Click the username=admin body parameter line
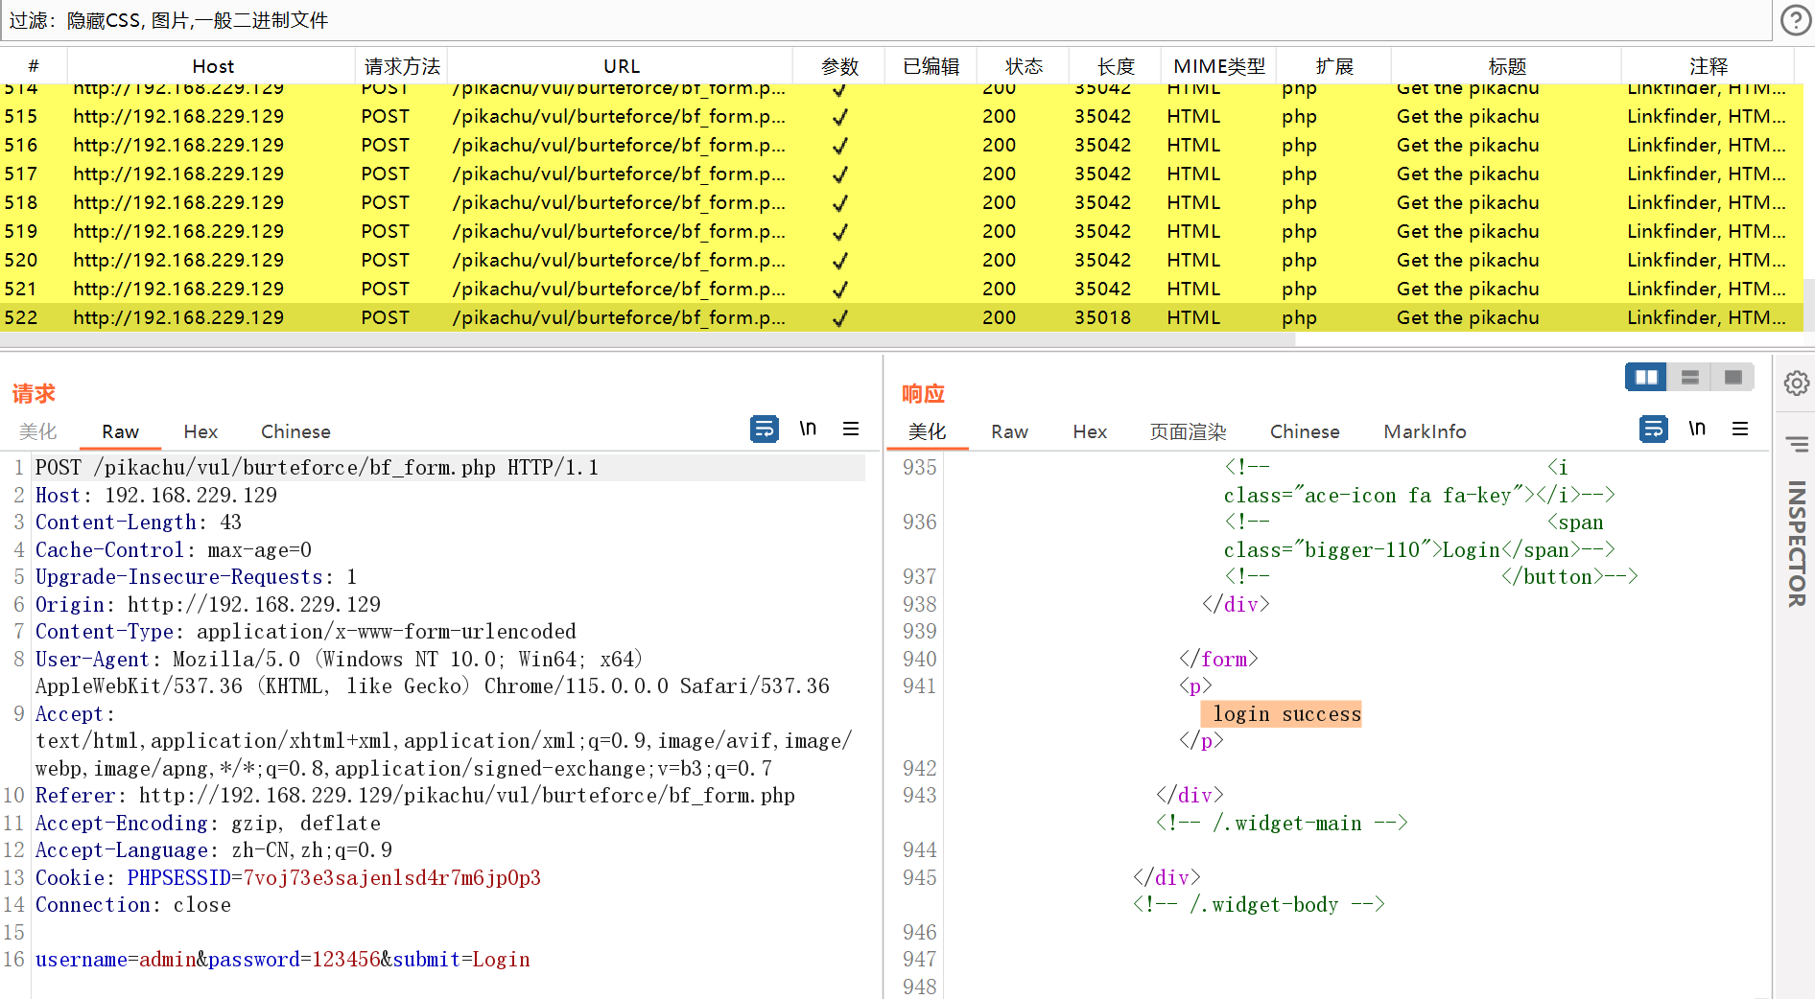The width and height of the screenshot is (1815, 999). click(x=282, y=960)
